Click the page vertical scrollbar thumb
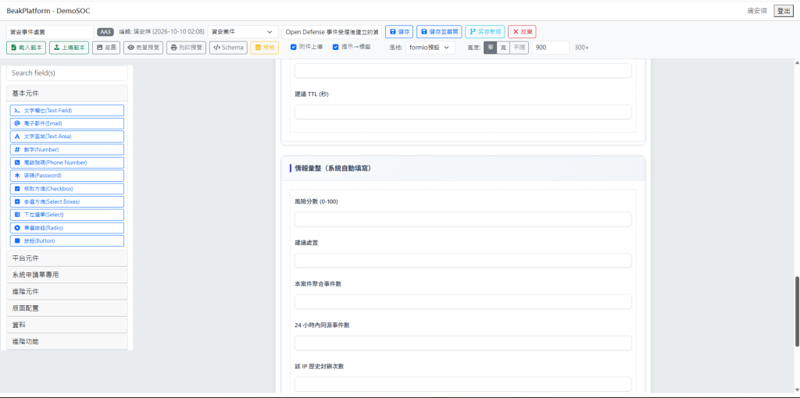The width and height of the screenshot is (800, 398). (796, 312)
